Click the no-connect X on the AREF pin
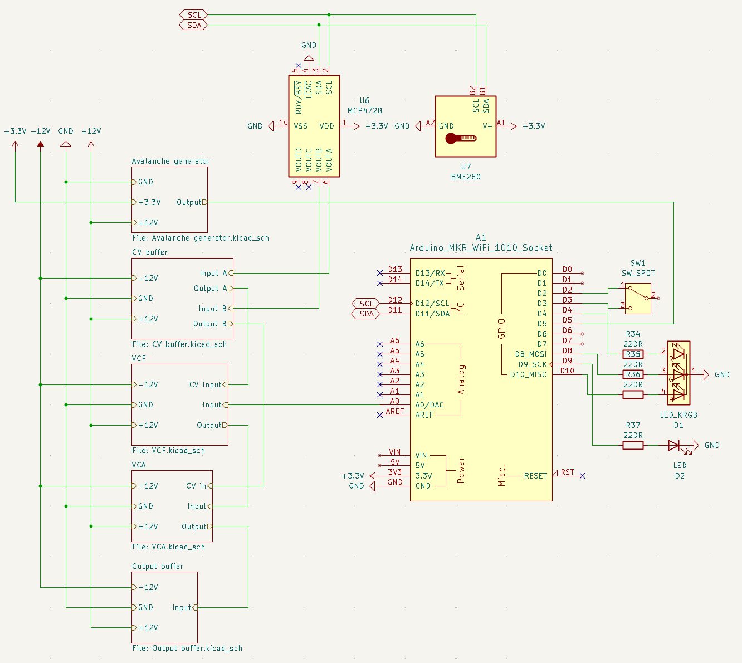Image resolution: width=742 pixels, height=663 pixels. (379, 415)
